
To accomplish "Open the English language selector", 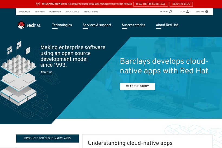I will pos(200,12).
